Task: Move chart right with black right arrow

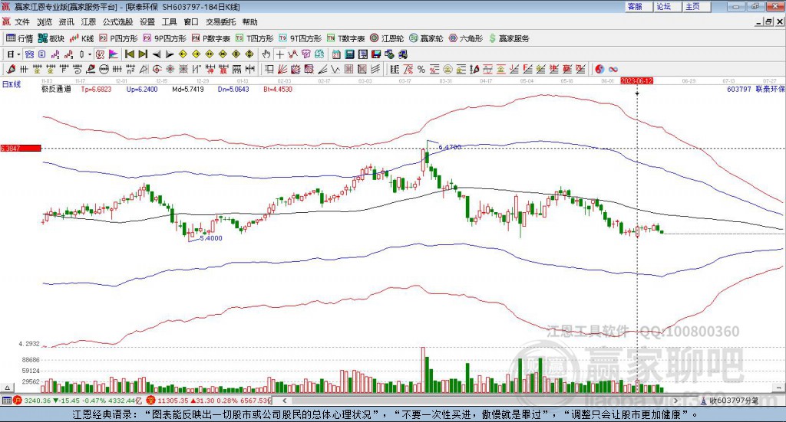Action: pos(170,54)
